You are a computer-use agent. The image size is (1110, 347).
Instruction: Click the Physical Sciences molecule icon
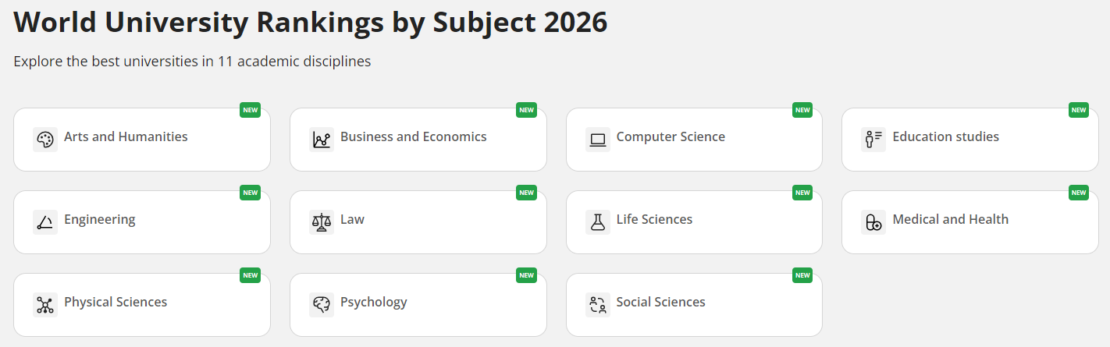click(45, 305)
